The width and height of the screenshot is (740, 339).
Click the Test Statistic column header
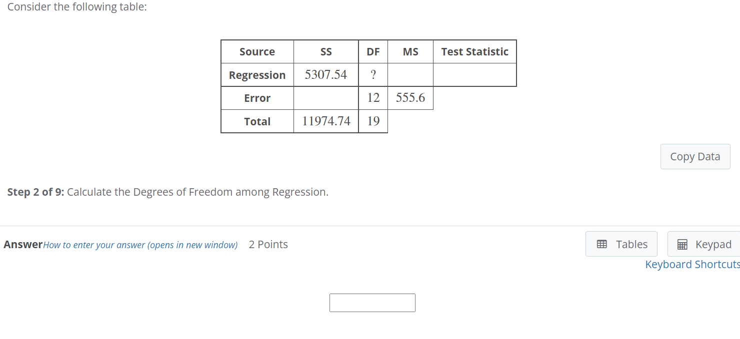[x=474, y=51]
